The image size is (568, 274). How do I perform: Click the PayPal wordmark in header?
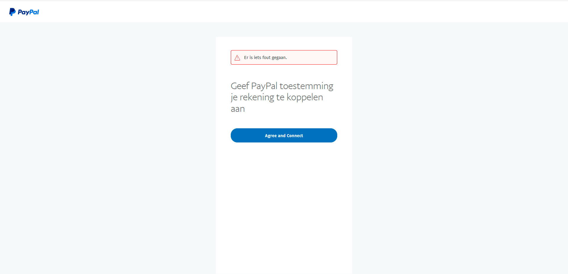click(x=28, y=12)
